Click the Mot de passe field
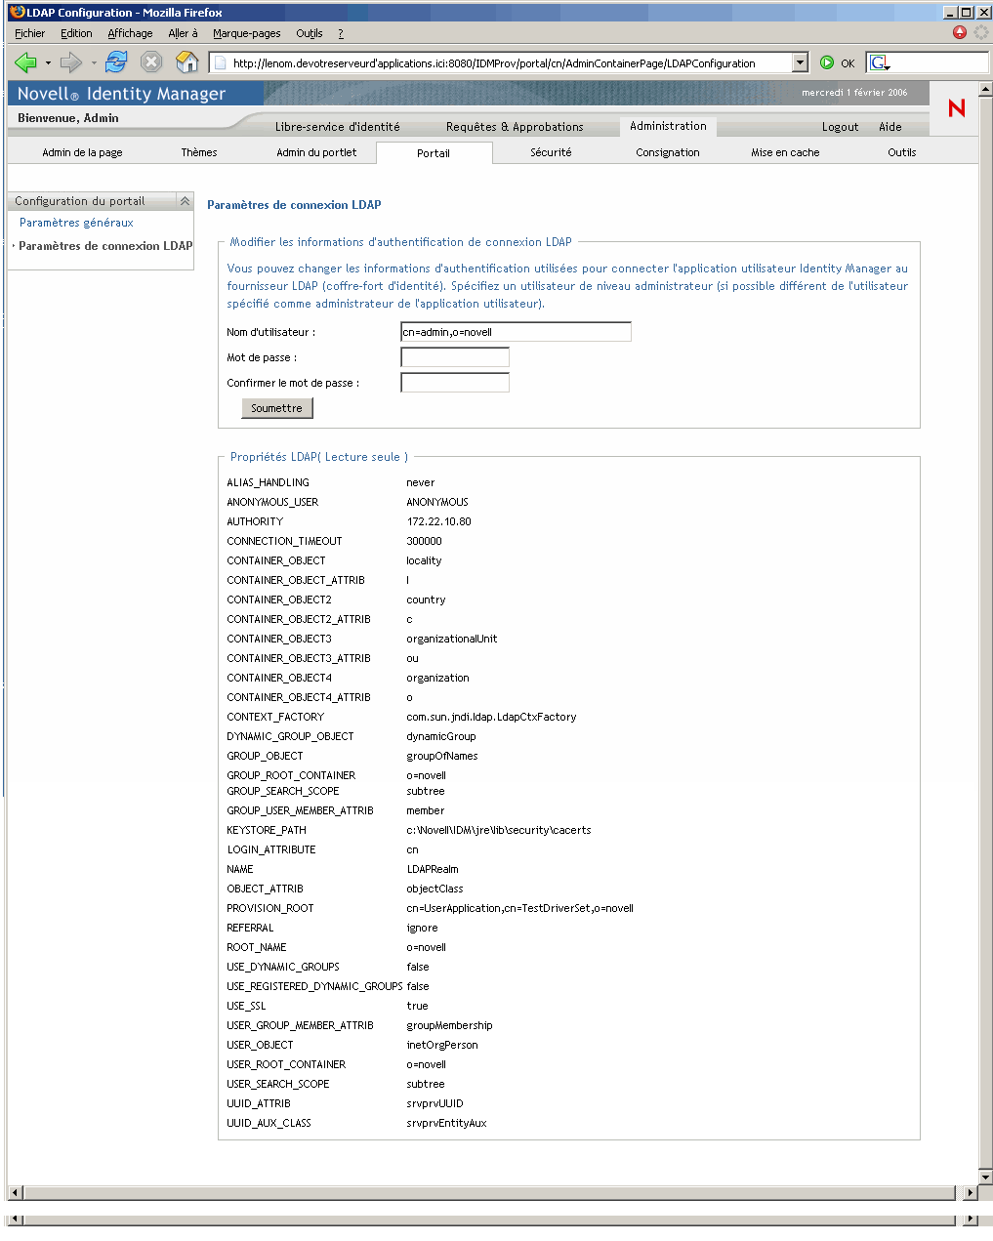Viewport: 993px width, 1241px height. pyautogui.click(x=455, y=357)
